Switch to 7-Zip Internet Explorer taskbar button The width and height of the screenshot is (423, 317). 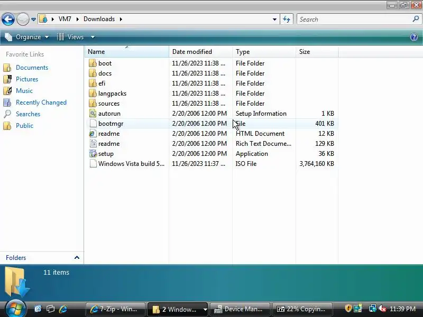(x=115, y=309)
